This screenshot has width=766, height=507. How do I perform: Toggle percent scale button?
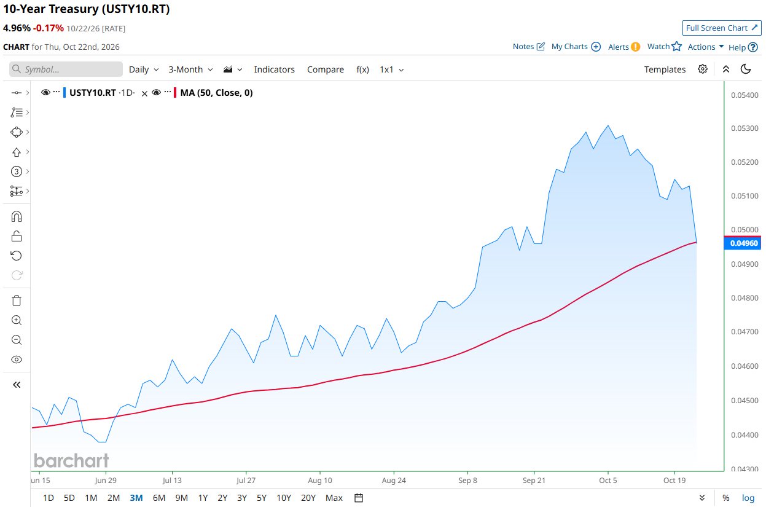(x=726, y=498)
